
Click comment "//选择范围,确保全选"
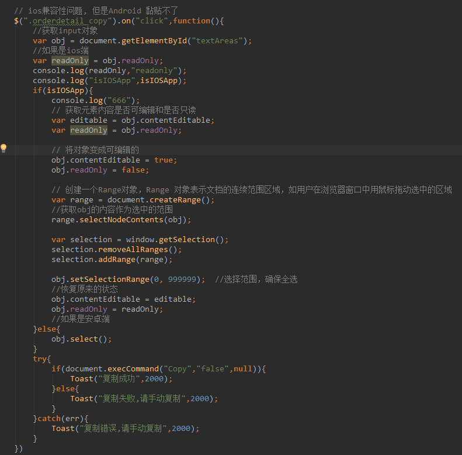tap(256, 280)
